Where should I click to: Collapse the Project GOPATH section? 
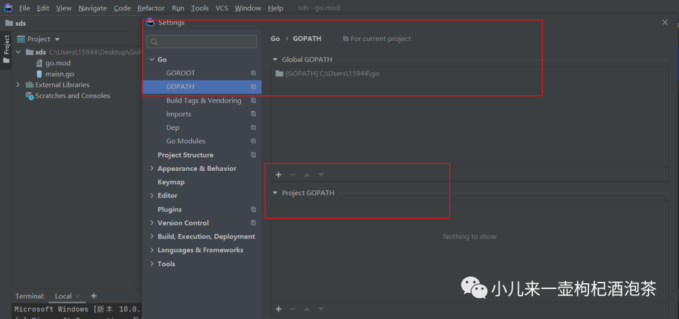click(275, 193)
